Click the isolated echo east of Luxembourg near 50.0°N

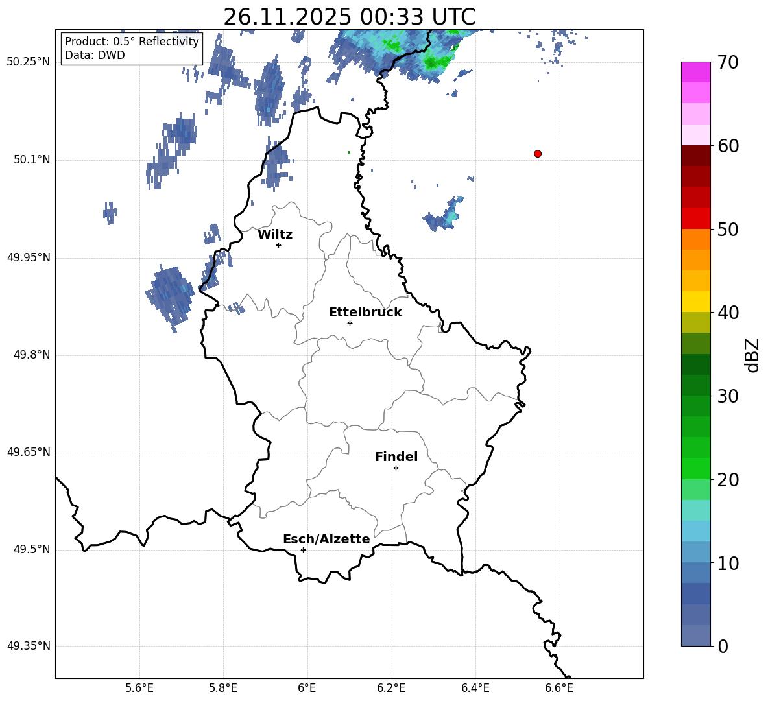[x=444, y=215]
